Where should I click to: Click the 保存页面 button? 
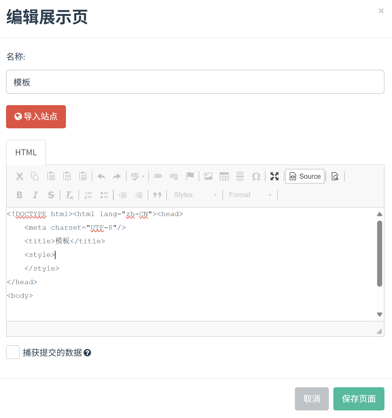tap(359, 399)
